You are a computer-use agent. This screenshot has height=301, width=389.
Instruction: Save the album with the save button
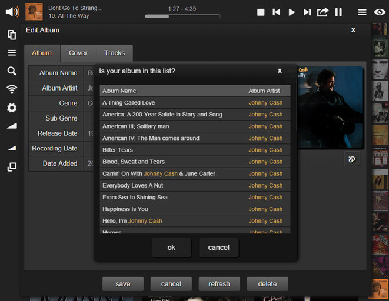pyautogui.click(x=123, y=284)
